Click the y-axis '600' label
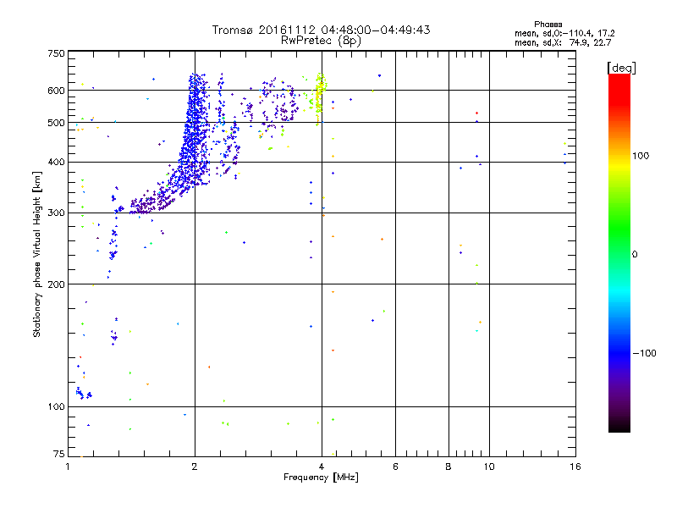The image size is (677, 508). pyautogui.click(x=56, y=91)
